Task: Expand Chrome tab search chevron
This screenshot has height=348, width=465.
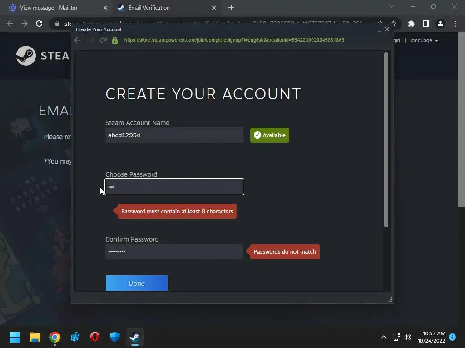Action: tap(392, 6)
